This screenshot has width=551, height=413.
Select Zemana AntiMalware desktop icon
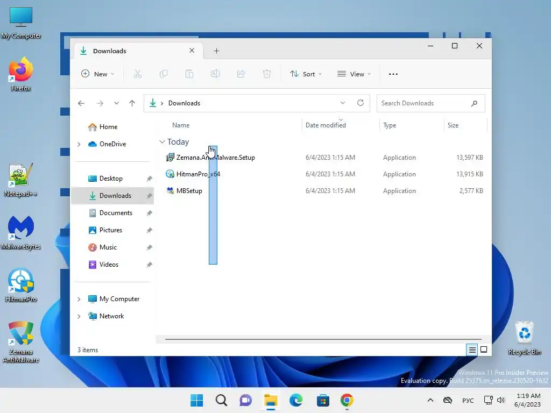(21, 341)
